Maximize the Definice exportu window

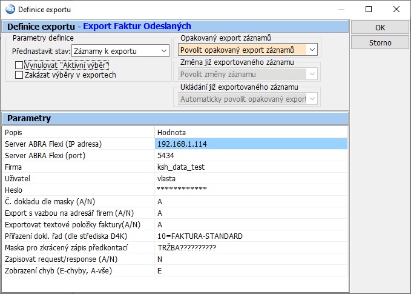click(x=369, y=9)
